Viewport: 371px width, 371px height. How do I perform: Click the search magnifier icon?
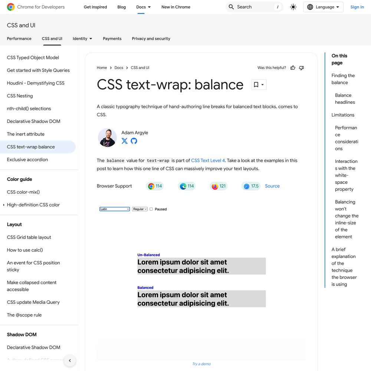(x=231, y=7)
